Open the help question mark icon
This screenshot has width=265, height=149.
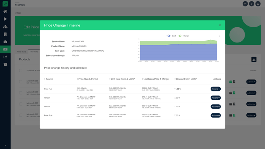click(x=251, y=4)
